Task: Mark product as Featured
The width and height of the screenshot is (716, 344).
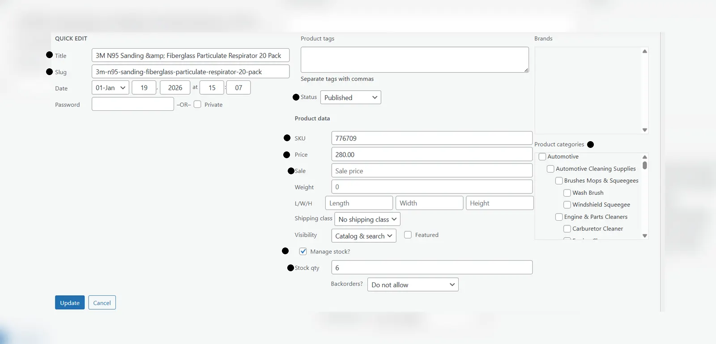Action: pyautogui.click(x=408, y=235)
